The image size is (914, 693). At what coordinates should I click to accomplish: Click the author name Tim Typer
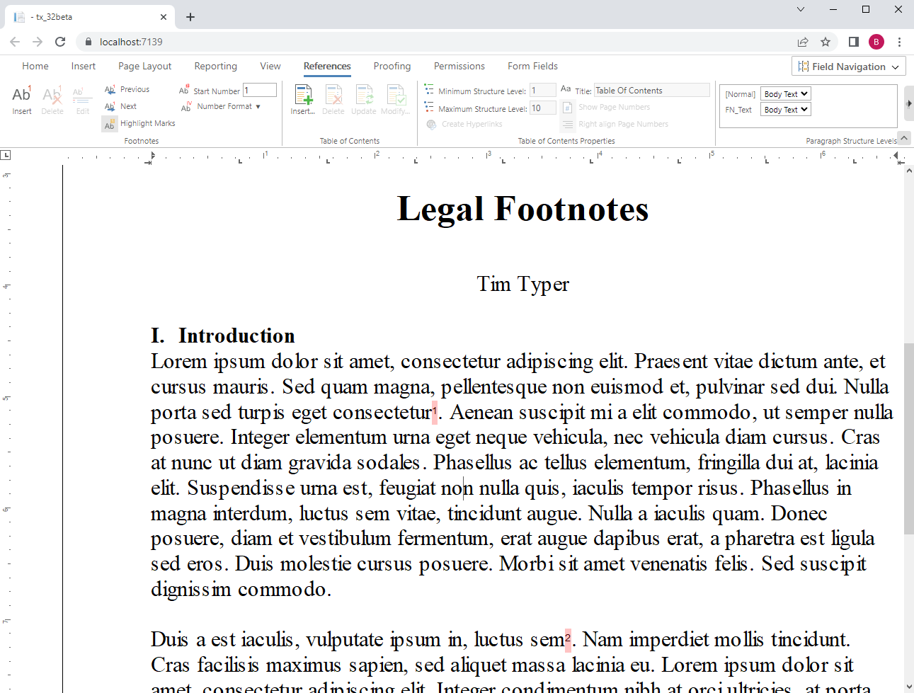pyautogui.click(x=522, y=284)
